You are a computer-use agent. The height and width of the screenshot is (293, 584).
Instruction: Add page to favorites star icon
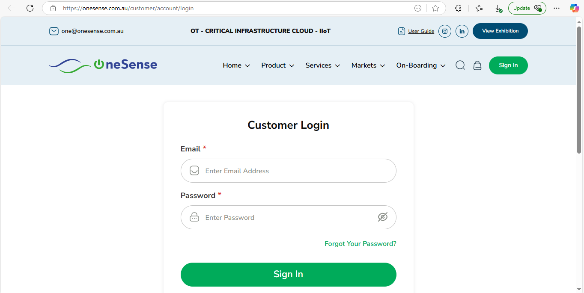point(435,8)
